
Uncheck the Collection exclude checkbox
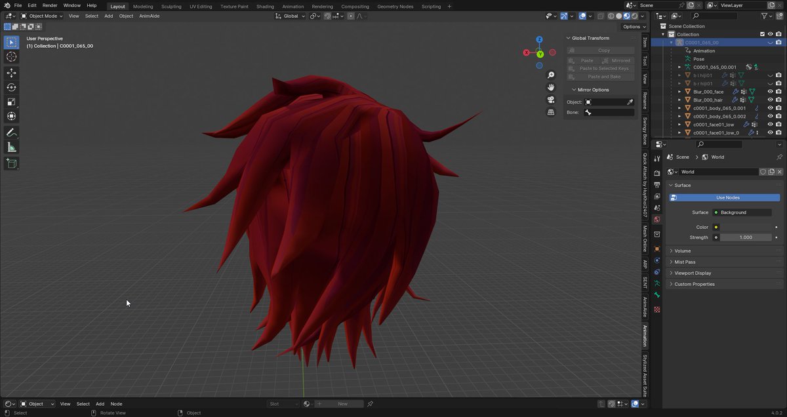[762, 34]
